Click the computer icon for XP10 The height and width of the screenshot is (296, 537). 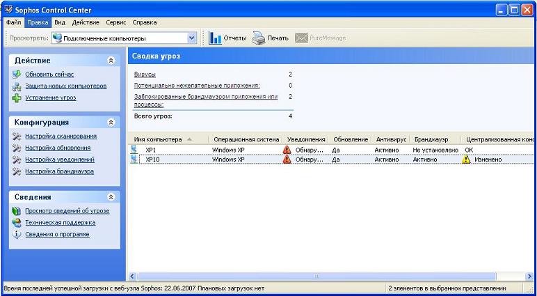coord(134,159)
